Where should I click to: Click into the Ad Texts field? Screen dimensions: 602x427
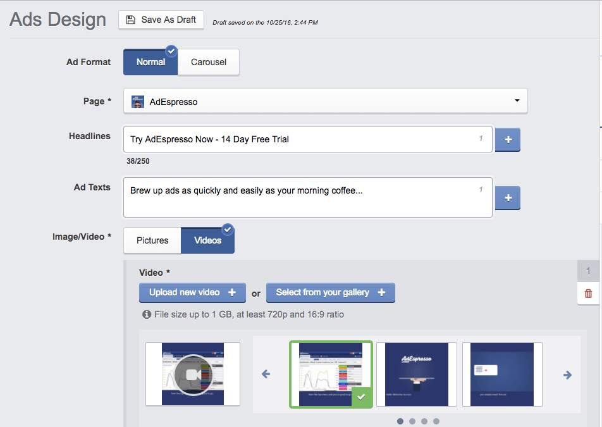click(x=307, y=197)
